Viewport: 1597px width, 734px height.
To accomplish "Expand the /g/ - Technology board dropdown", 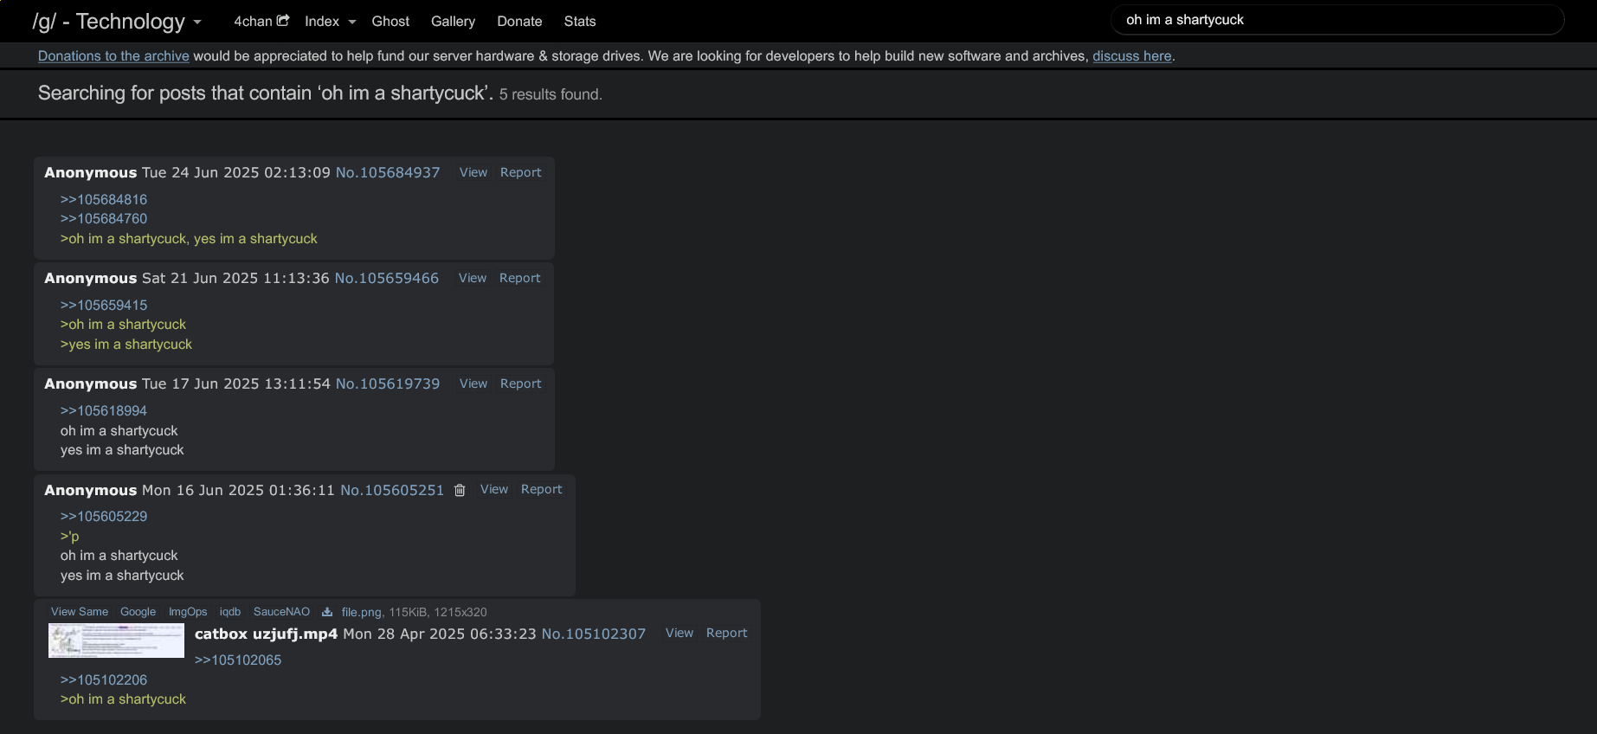I will [x=197, y=23].
